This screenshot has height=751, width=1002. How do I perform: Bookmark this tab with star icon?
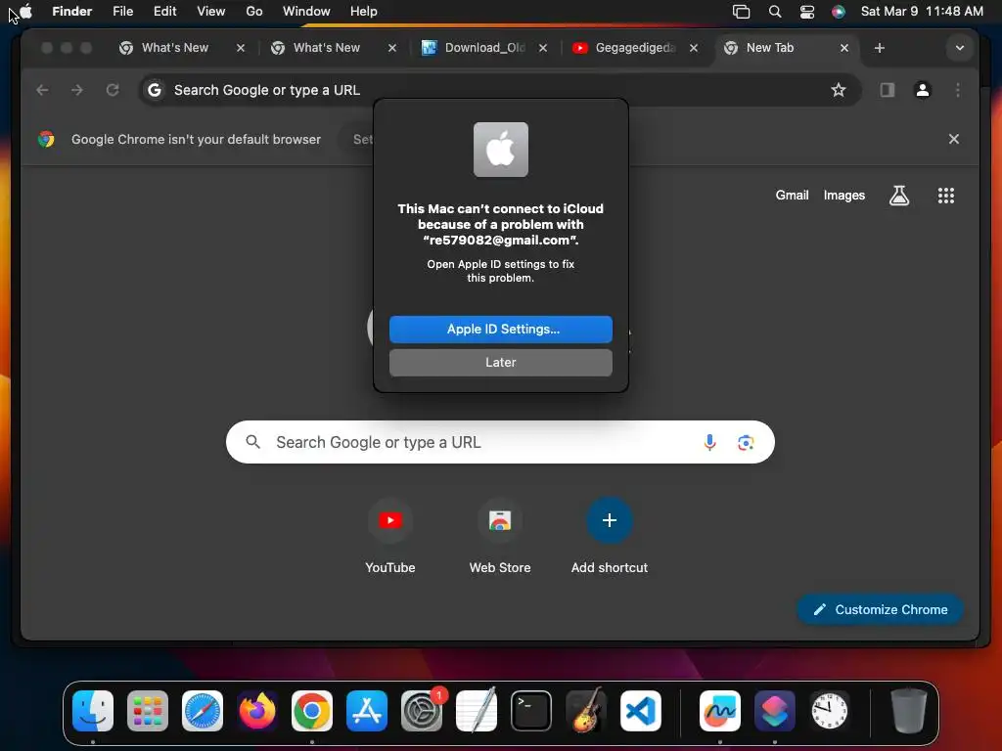[x=838, y=90]
